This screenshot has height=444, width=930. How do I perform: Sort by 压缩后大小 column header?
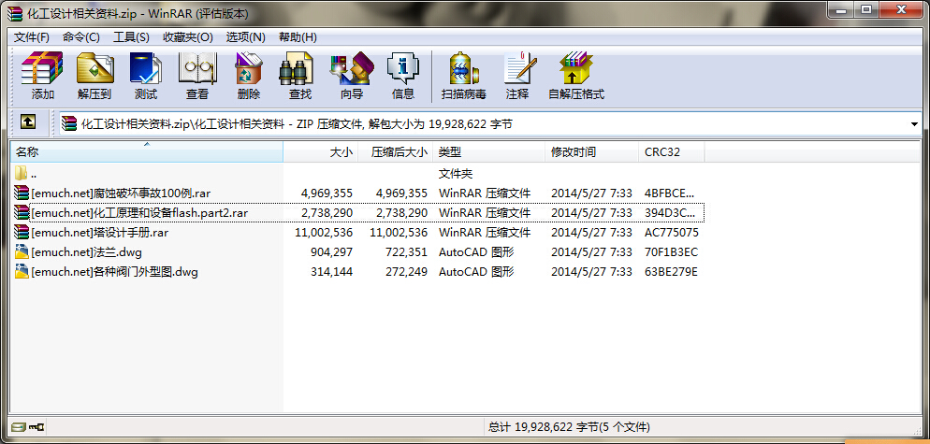(x=395, y=152)
